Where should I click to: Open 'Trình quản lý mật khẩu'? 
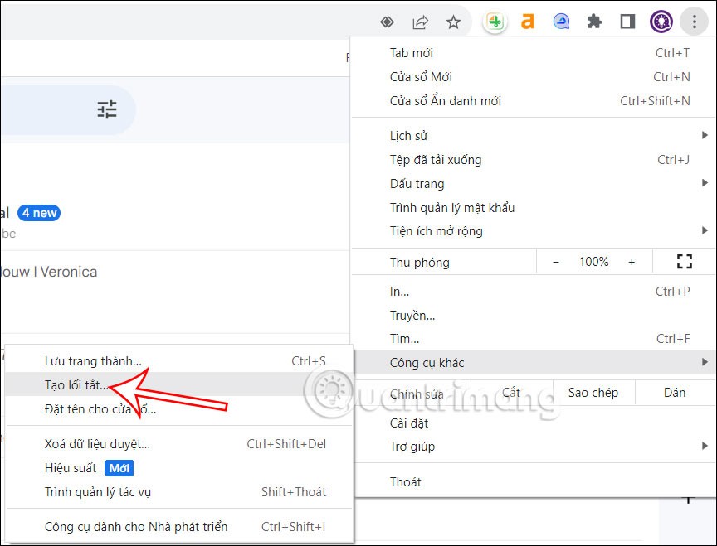click(x=533, y=207)
